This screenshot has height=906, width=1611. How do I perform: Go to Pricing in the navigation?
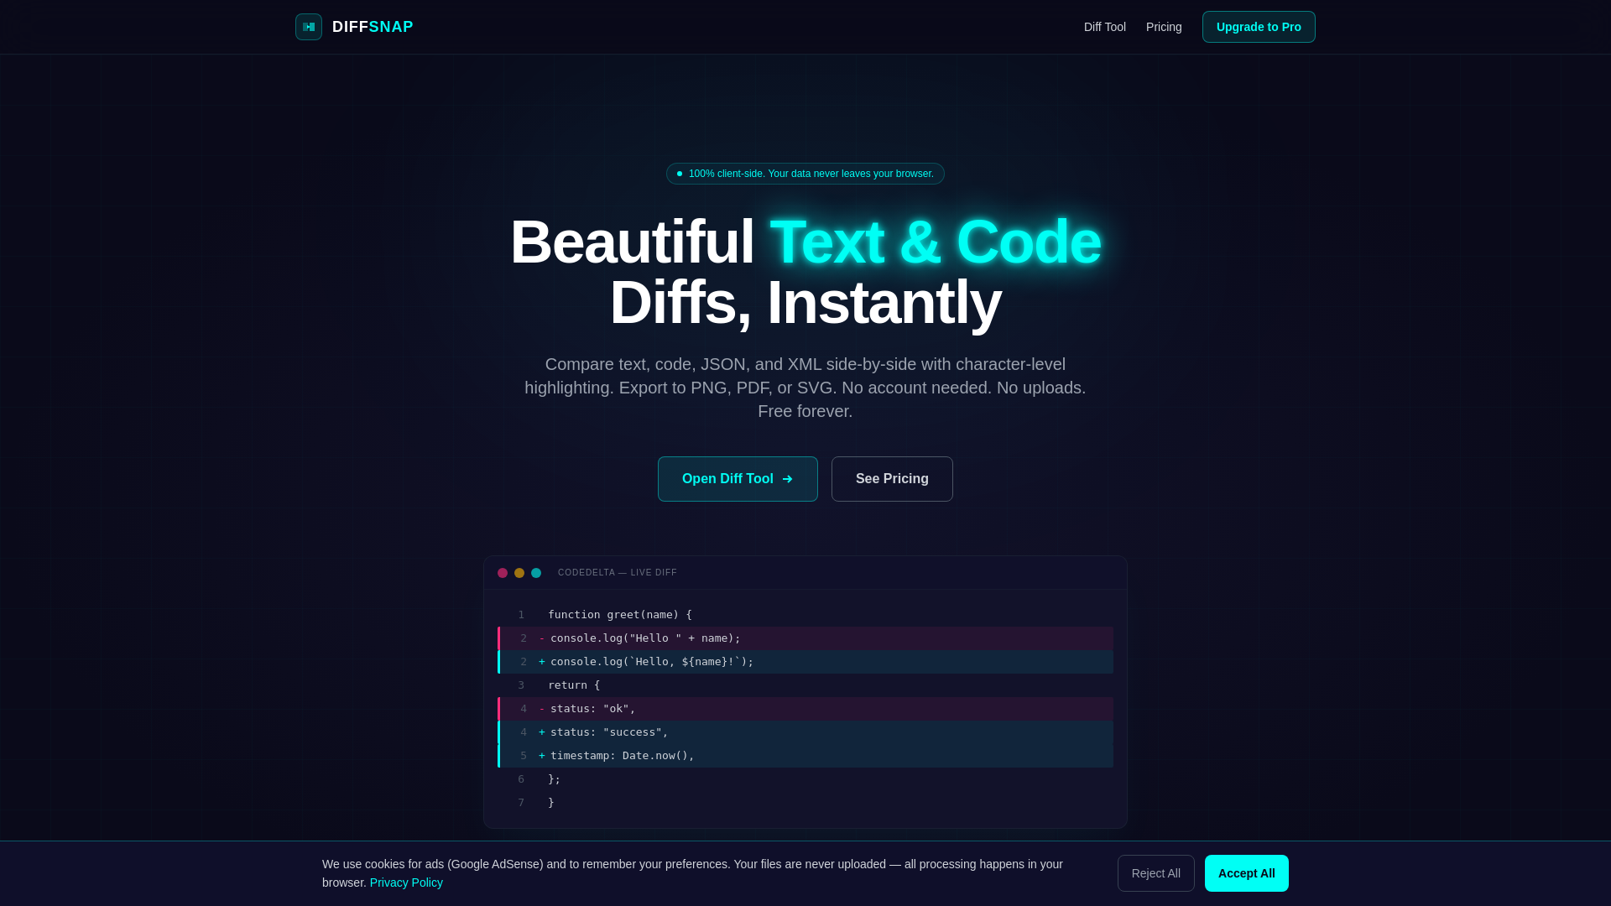(1164, 27)
